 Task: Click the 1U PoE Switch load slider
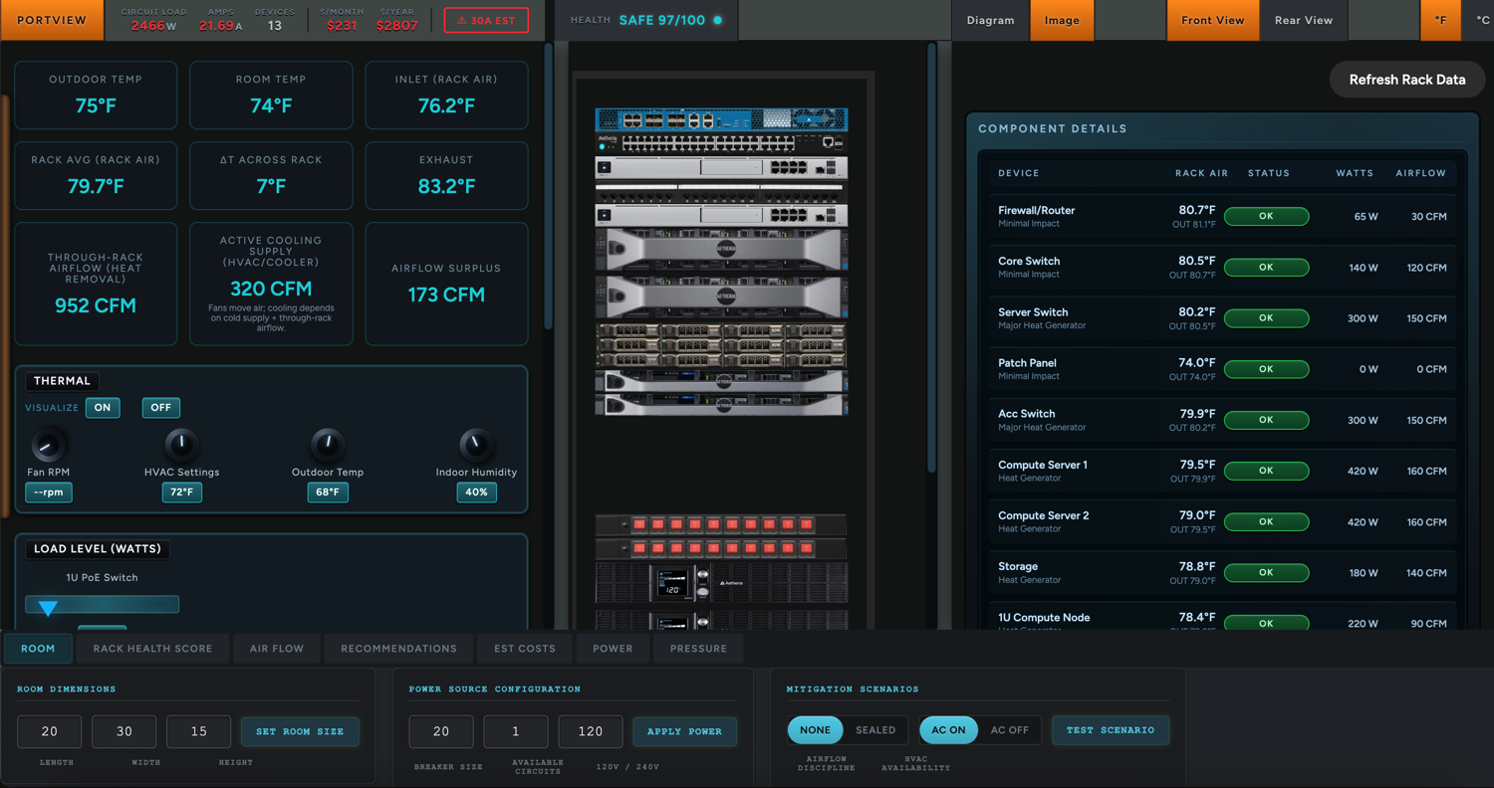[103, 604]
